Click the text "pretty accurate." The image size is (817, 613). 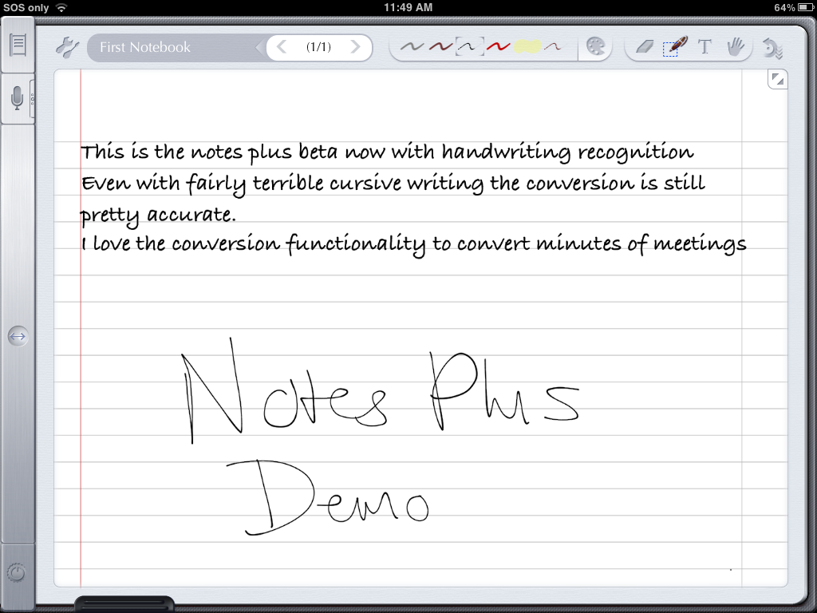tap(158, 215)
